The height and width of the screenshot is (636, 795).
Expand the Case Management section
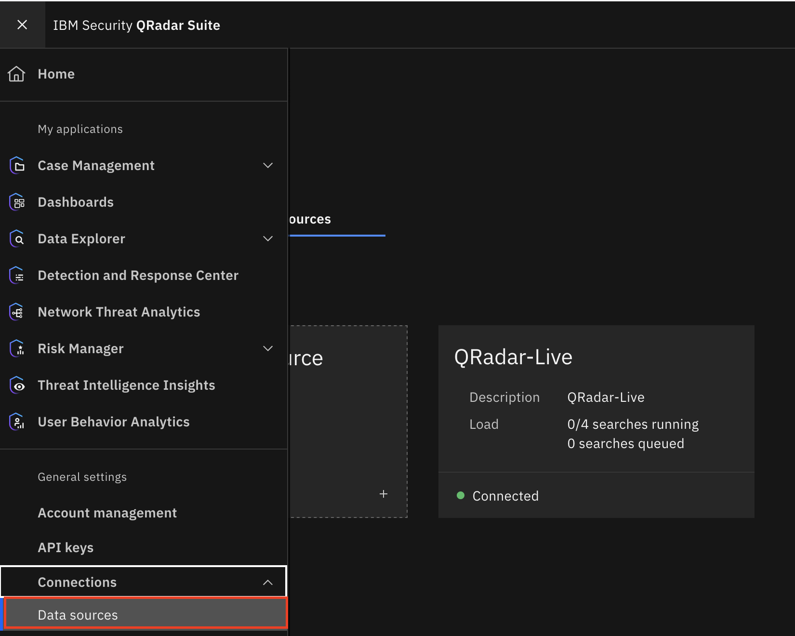coord(268,165)
